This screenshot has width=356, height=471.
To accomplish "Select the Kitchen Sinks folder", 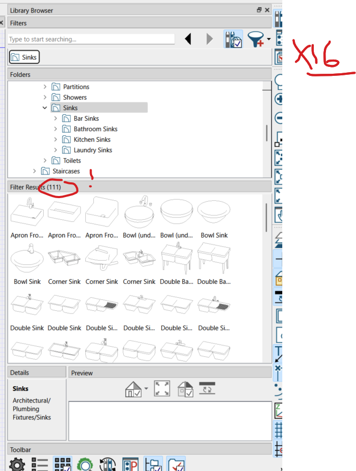I will [x=86, y=140].
